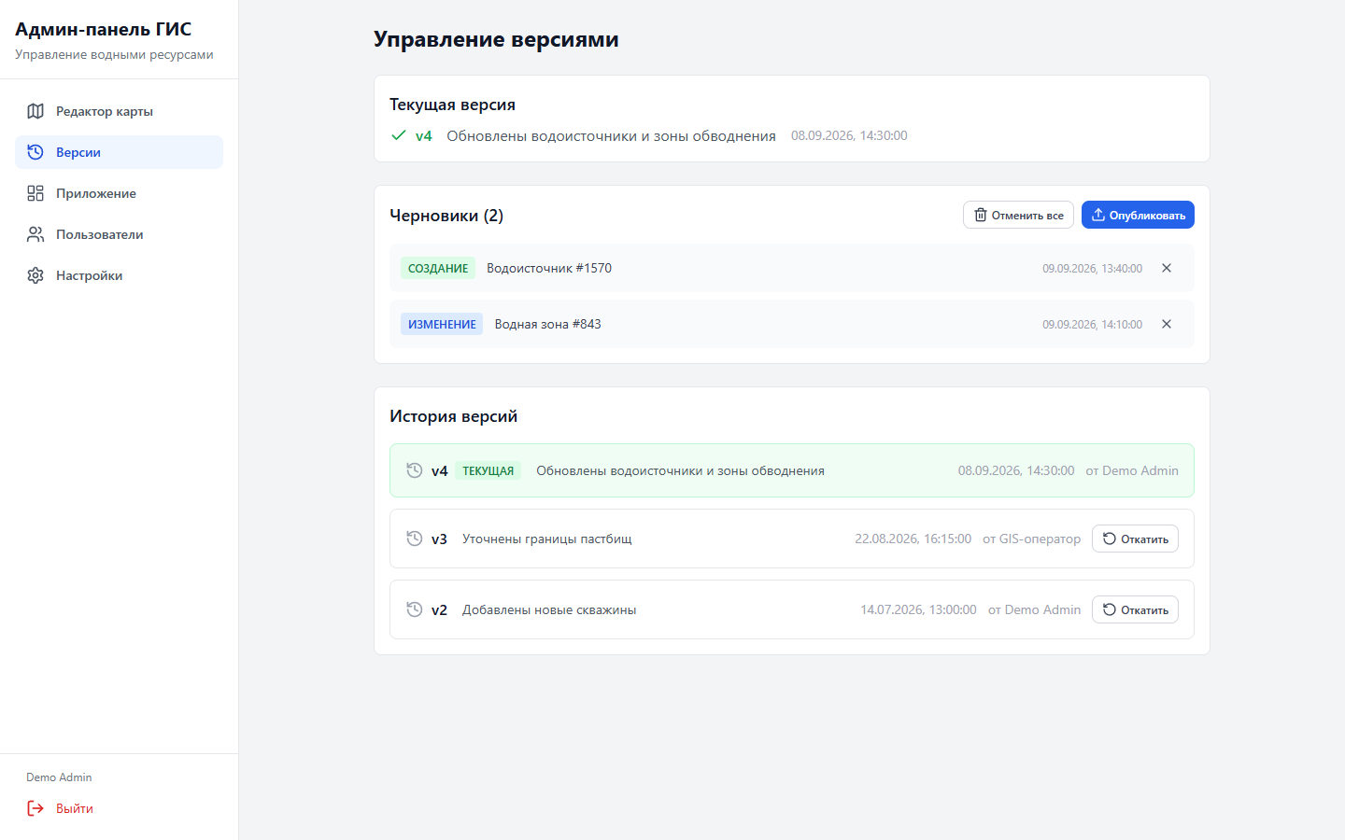Publish drafts with Опубликовать button label
This screenshot has height=840, width=1345.
tap(1147, 216)
